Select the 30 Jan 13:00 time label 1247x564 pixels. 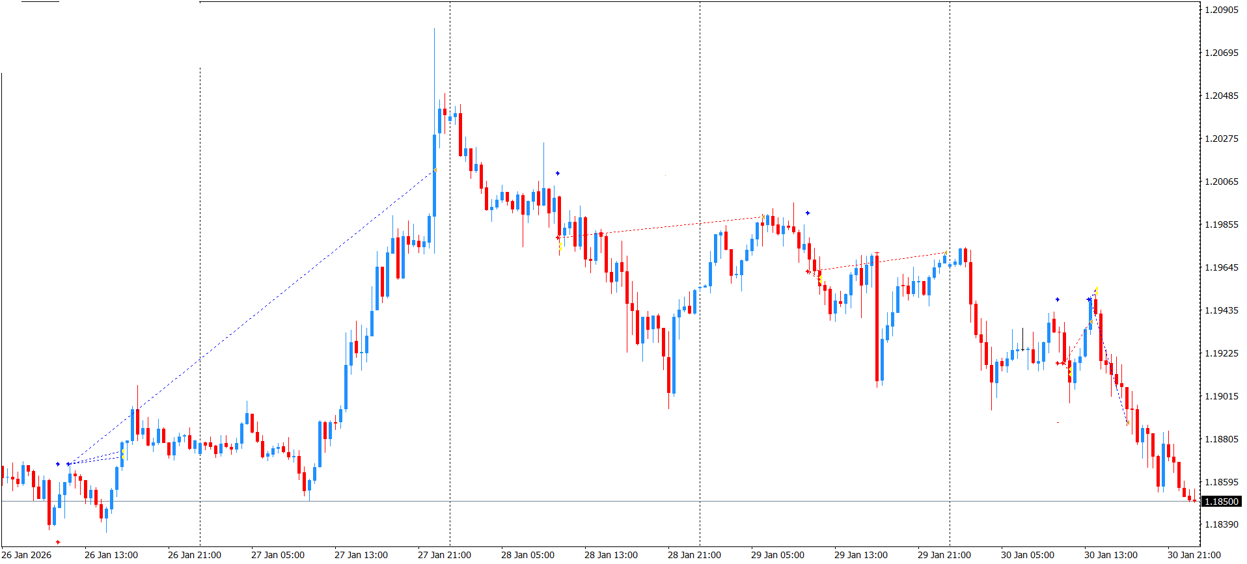(x=1111, y=555)
